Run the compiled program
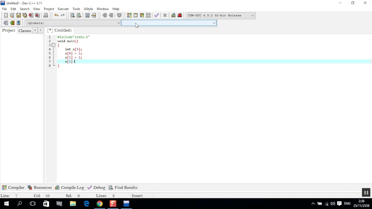This screenshot has height=209, width=372. (136, 15)
